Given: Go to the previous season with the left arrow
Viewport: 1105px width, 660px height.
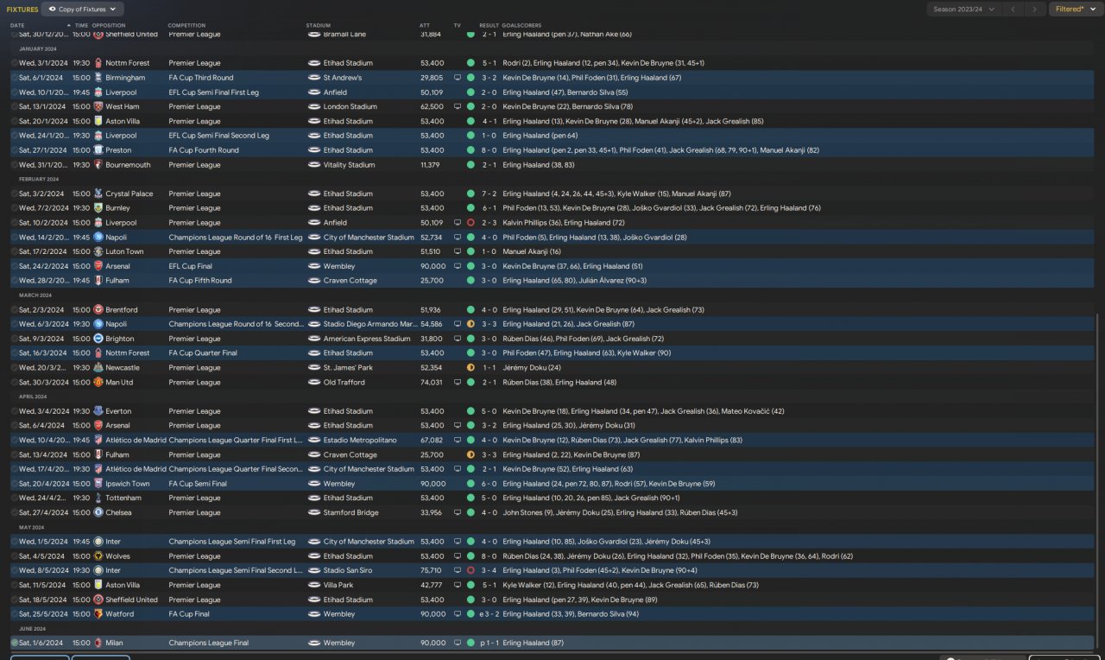Looking at the screenshot, I should 1013,9.
